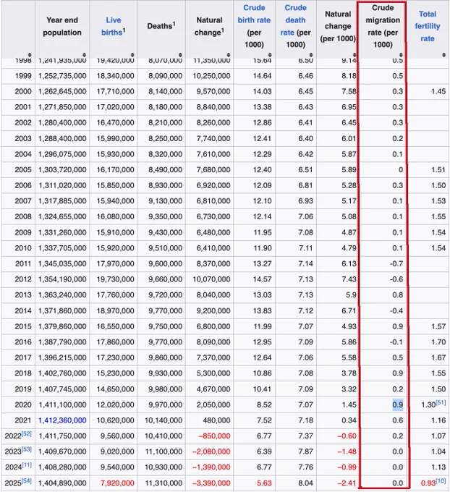450x492 pixels.
Task: Open the Live births header link
Action: pyautogui.click(x=113, y=26)
